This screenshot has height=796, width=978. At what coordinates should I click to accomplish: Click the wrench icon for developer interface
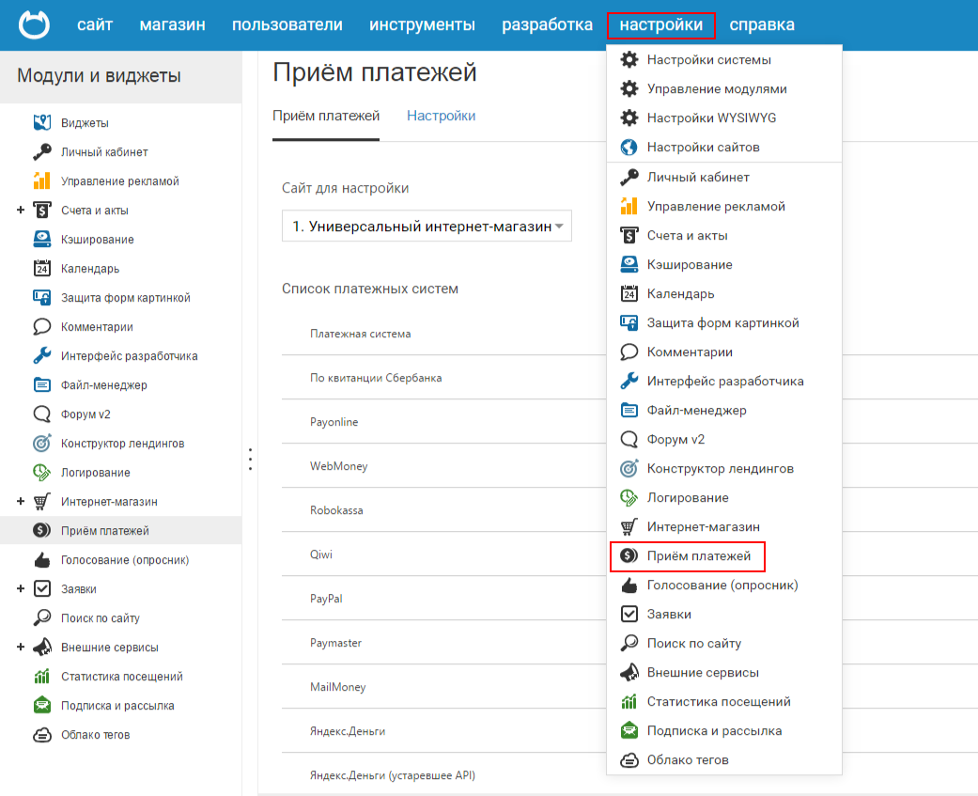[41, 355]
